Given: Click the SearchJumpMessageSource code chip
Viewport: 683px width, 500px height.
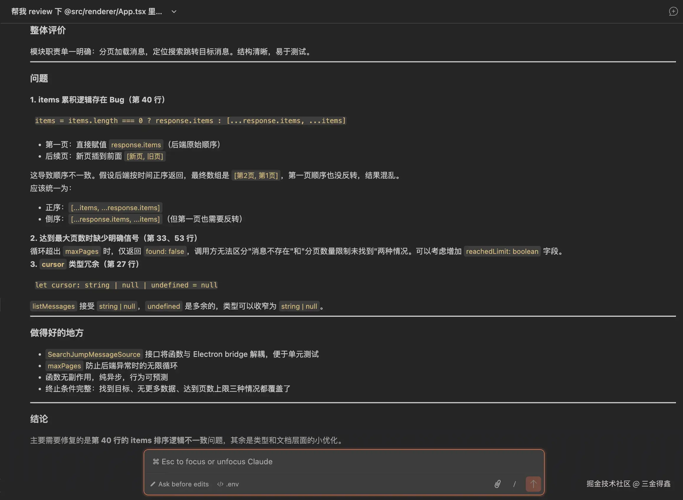Looking at the screenshot, I should (x=94, y=354).
